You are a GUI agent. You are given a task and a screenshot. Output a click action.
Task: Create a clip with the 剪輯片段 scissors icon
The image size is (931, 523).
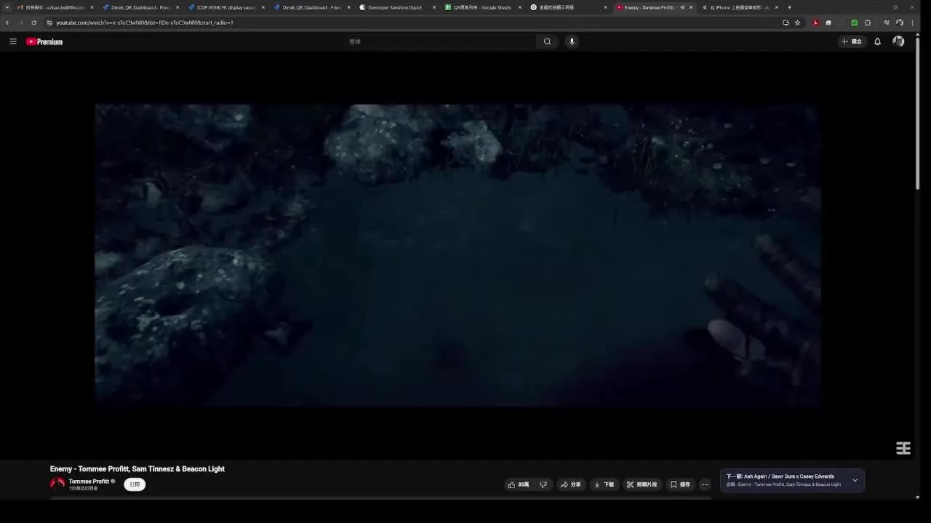[642, 484]
